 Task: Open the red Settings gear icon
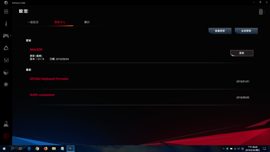[x=6, y=136]
